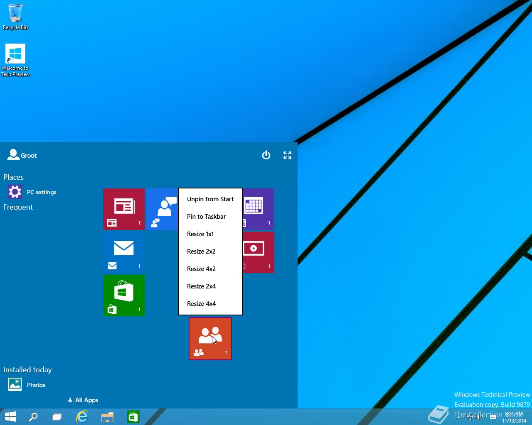Open the red Video tile
The width and height of the screenshot is (532, 425).
(258, 252)
